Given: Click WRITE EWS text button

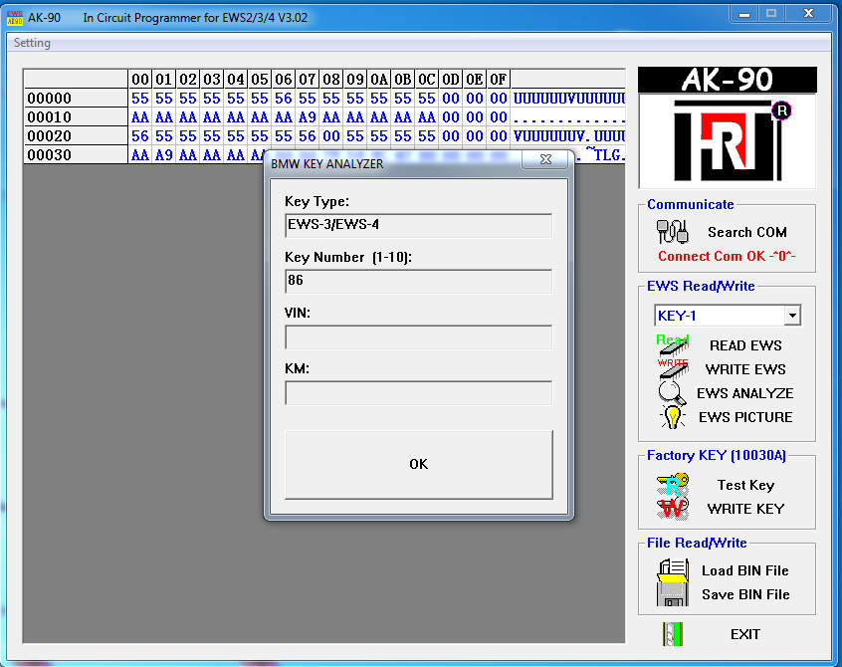Looking at the screenshot, I should (x=745, y=369).
